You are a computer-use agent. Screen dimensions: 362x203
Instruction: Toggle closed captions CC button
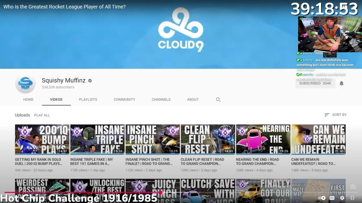click(x=332, y=198)
